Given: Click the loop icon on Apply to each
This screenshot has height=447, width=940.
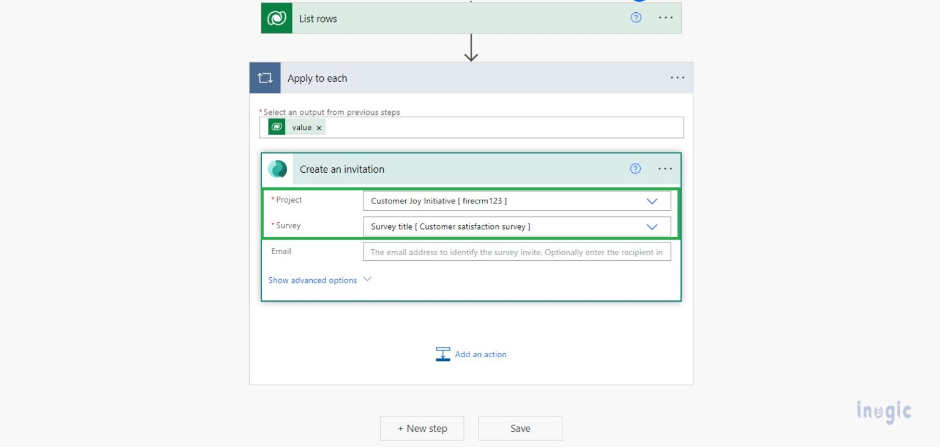Looking at the screenshot, I should [264, 78].
